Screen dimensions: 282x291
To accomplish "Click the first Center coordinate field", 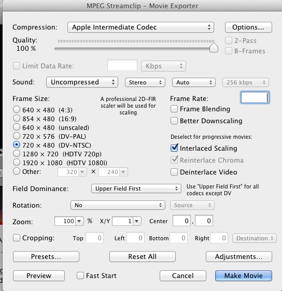I will coord(181,221).
